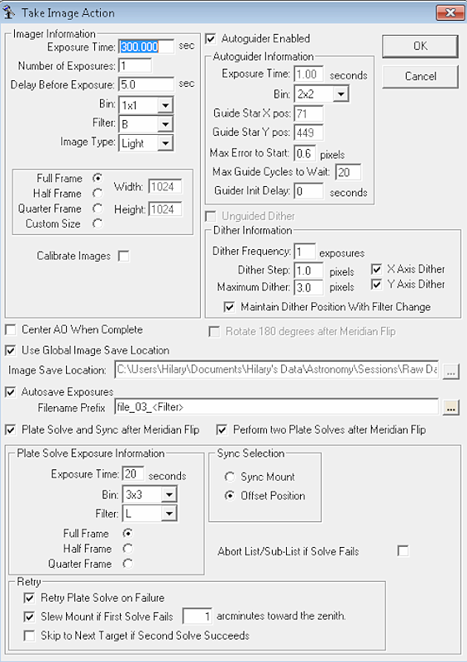Click Maximum Dither field
This screenshot has height=662, width=467.
[309, 287]
